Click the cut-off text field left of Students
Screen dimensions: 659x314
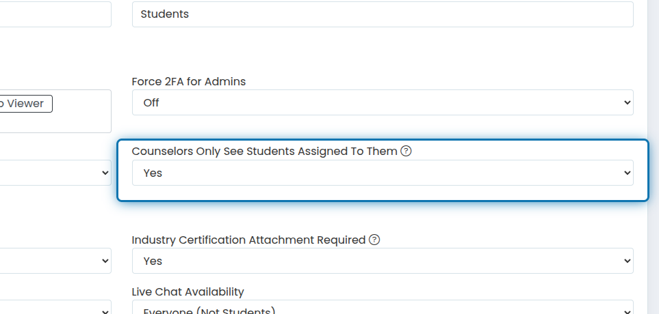pos(55,14)
